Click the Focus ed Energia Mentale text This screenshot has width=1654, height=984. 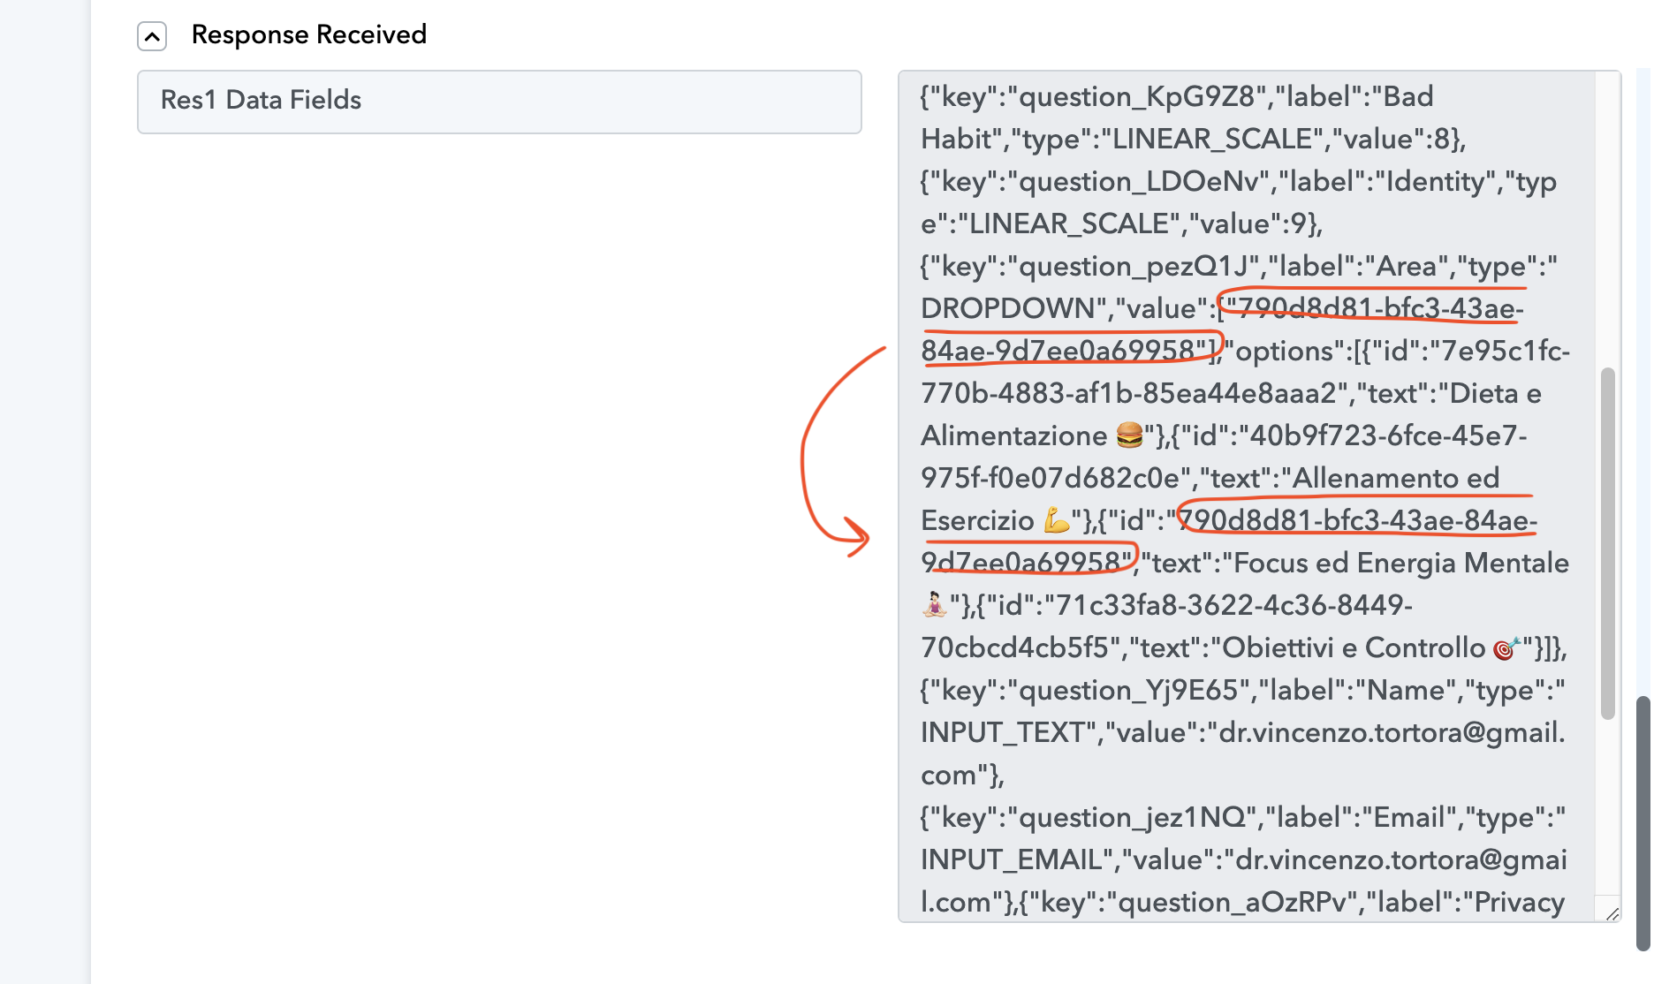click(1400, 563)
